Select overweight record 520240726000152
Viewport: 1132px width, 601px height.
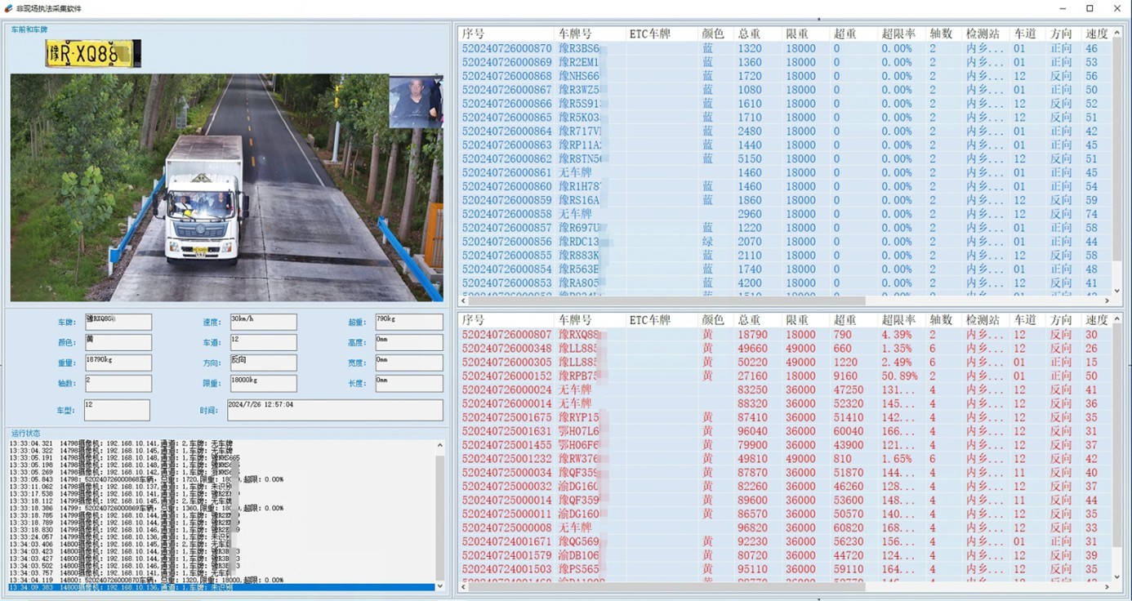coord(507,376)
